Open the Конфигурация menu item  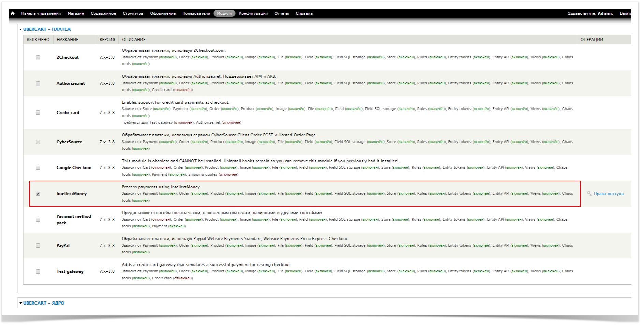[253, 13]
